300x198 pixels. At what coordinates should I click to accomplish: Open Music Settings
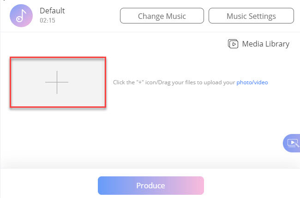[x=251, y=16]
